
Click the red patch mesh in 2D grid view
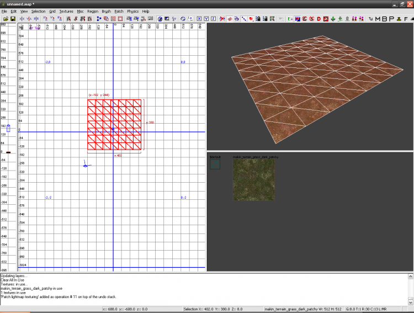(114, 125)
